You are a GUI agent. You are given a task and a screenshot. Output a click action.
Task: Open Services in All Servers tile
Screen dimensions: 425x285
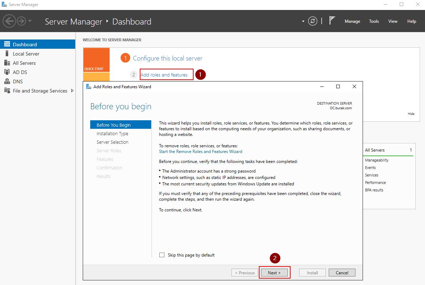[372, 175]
